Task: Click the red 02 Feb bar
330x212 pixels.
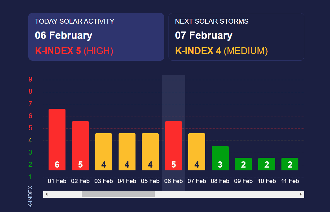Action: [80, 146]
